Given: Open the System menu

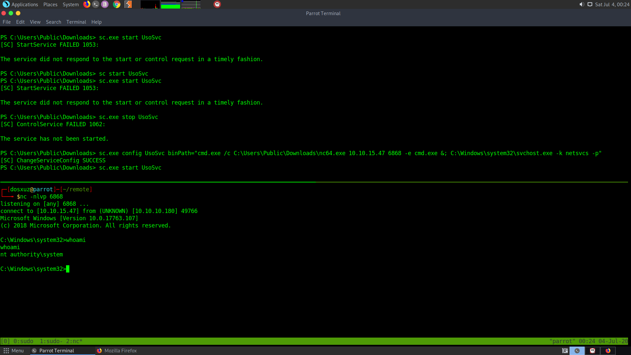Looking at the screenshot, I should point(71,4).
